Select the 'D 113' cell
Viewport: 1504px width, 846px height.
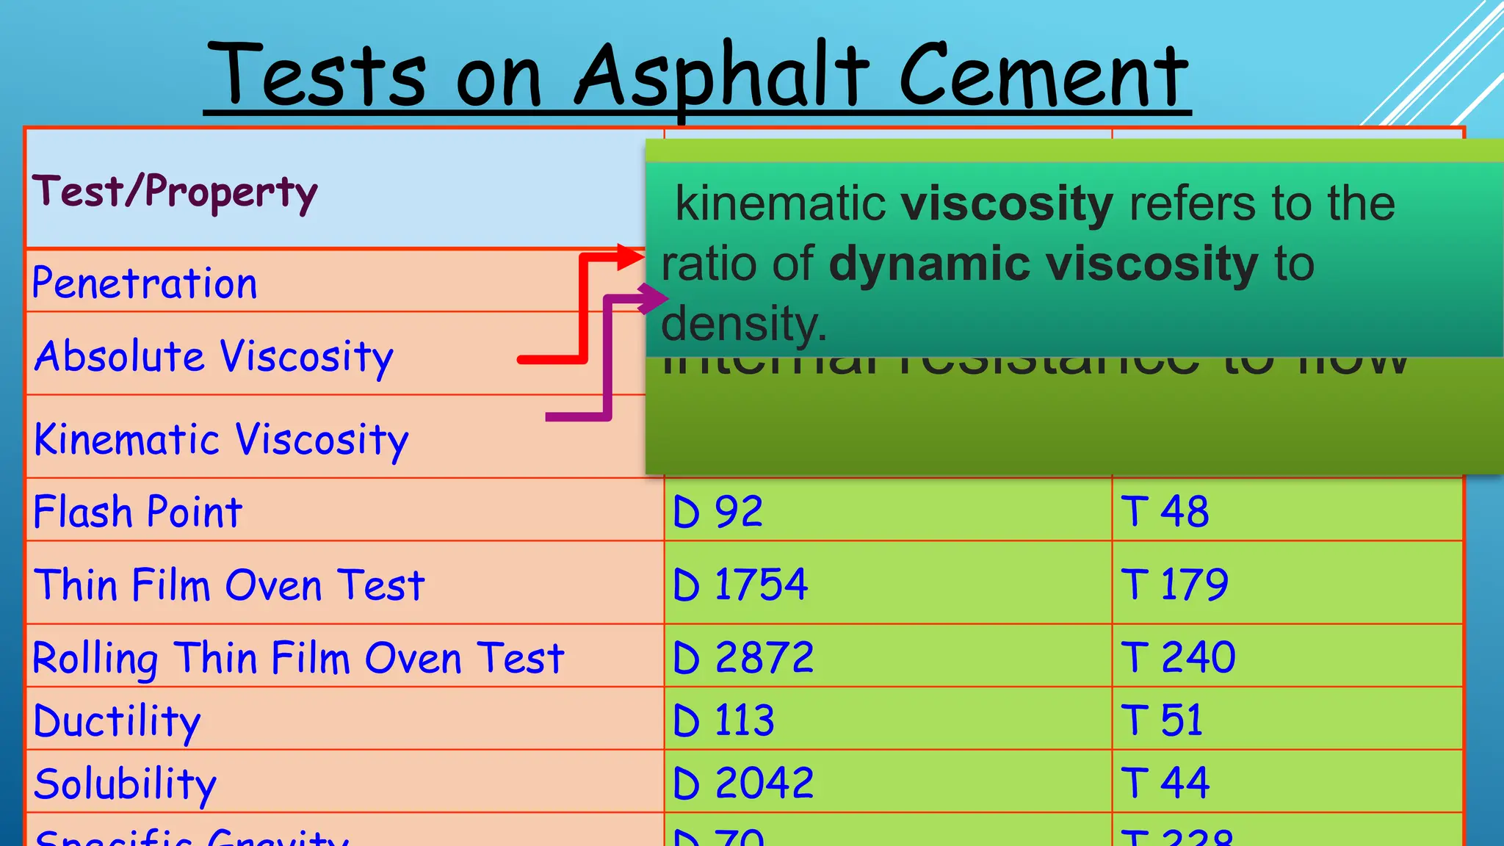coord(888,719)
